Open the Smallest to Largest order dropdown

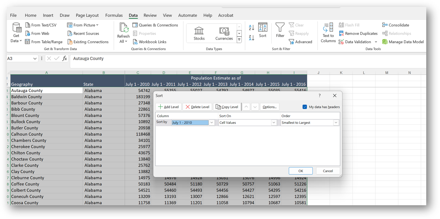tap(336, 122)
